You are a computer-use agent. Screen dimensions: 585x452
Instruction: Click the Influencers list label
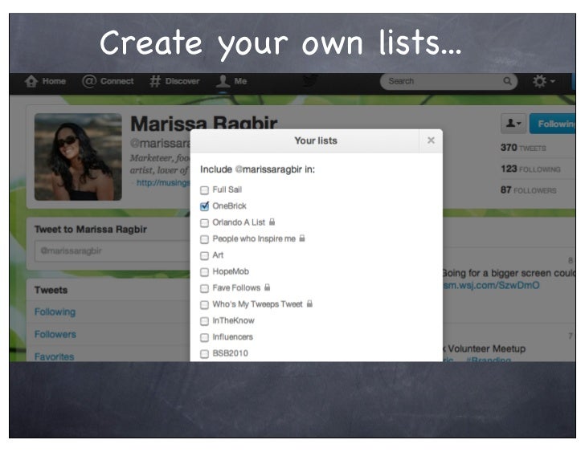[233, 337]
